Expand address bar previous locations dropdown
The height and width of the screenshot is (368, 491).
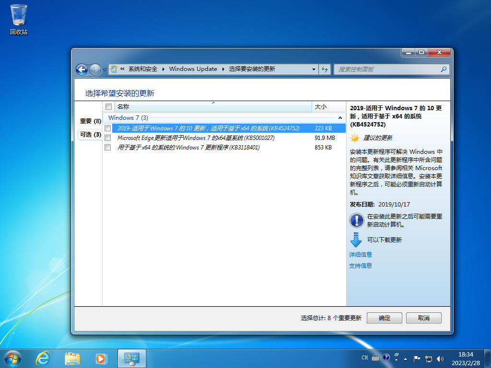tap(314, 69)
